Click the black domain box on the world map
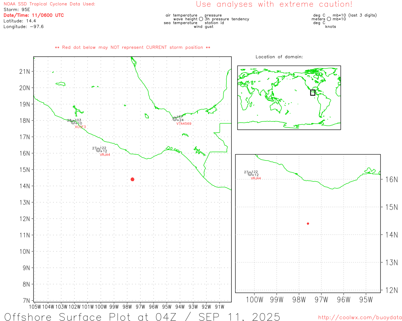The height and width of the screenshot is (321, 402). (313, 92)
